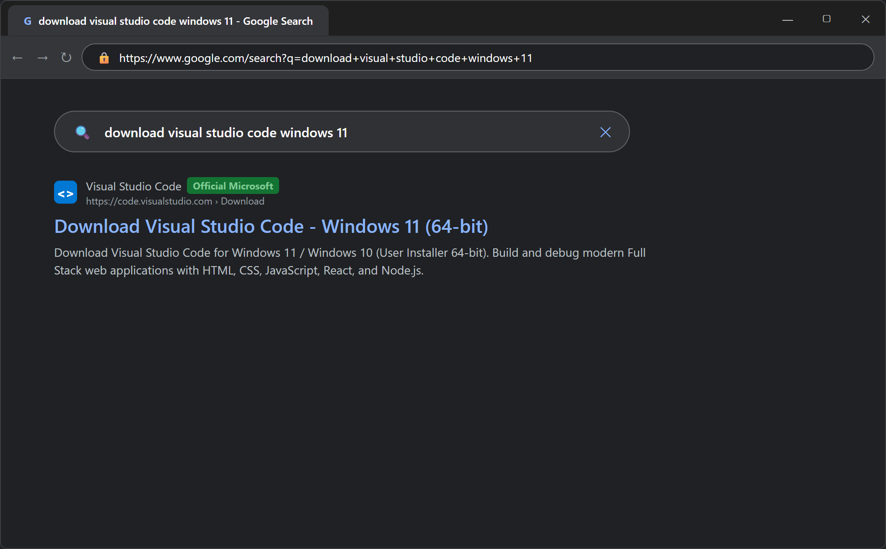Select the Google Search browser tab

point(168,21)
